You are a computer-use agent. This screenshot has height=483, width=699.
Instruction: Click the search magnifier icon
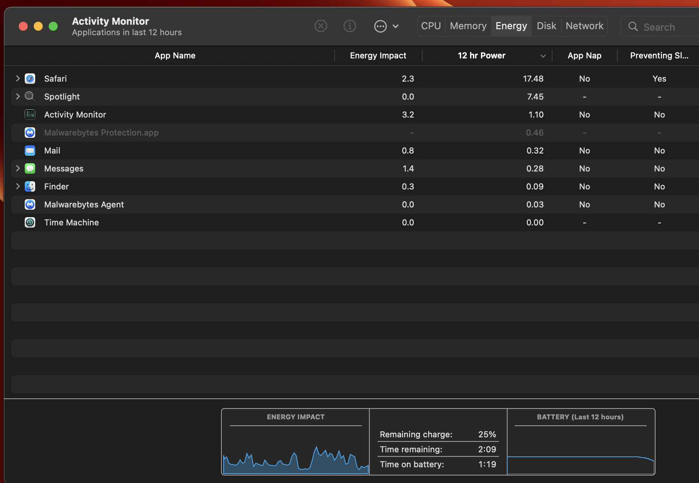(633, 27)
